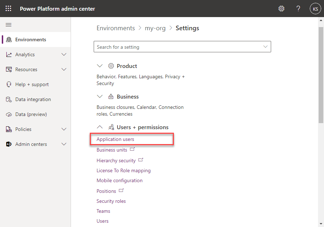Click the Admin centers icon
324x227 pixels.
click(x=9, y=144)
